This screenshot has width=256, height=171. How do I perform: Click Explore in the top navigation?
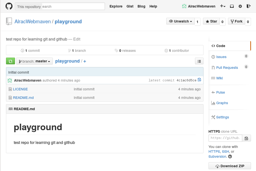pos(116,6)
